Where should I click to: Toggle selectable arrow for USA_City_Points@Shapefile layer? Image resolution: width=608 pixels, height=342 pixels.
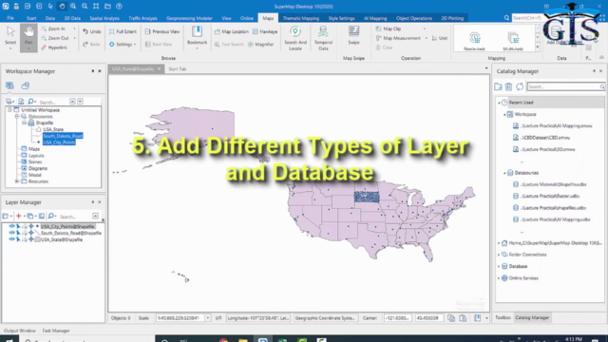[x=18, y=226]
